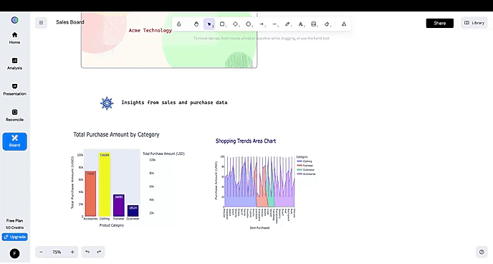Go to the Analysis section

pyautogui.click(x=14, y=64)
